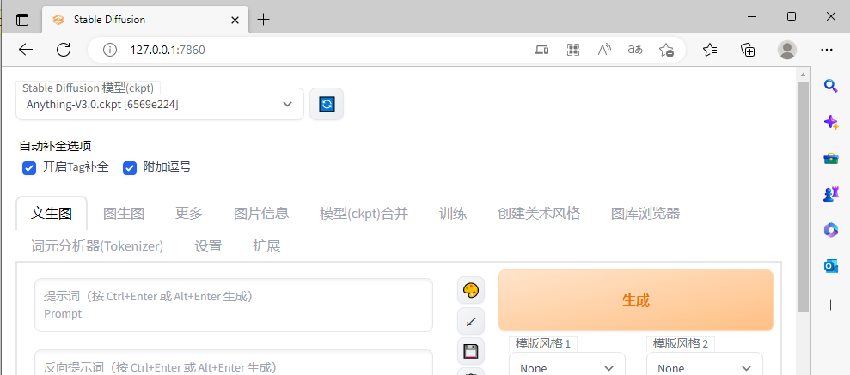Click the floppy disk save style icon
850x375 pixels.
point(470,351)
